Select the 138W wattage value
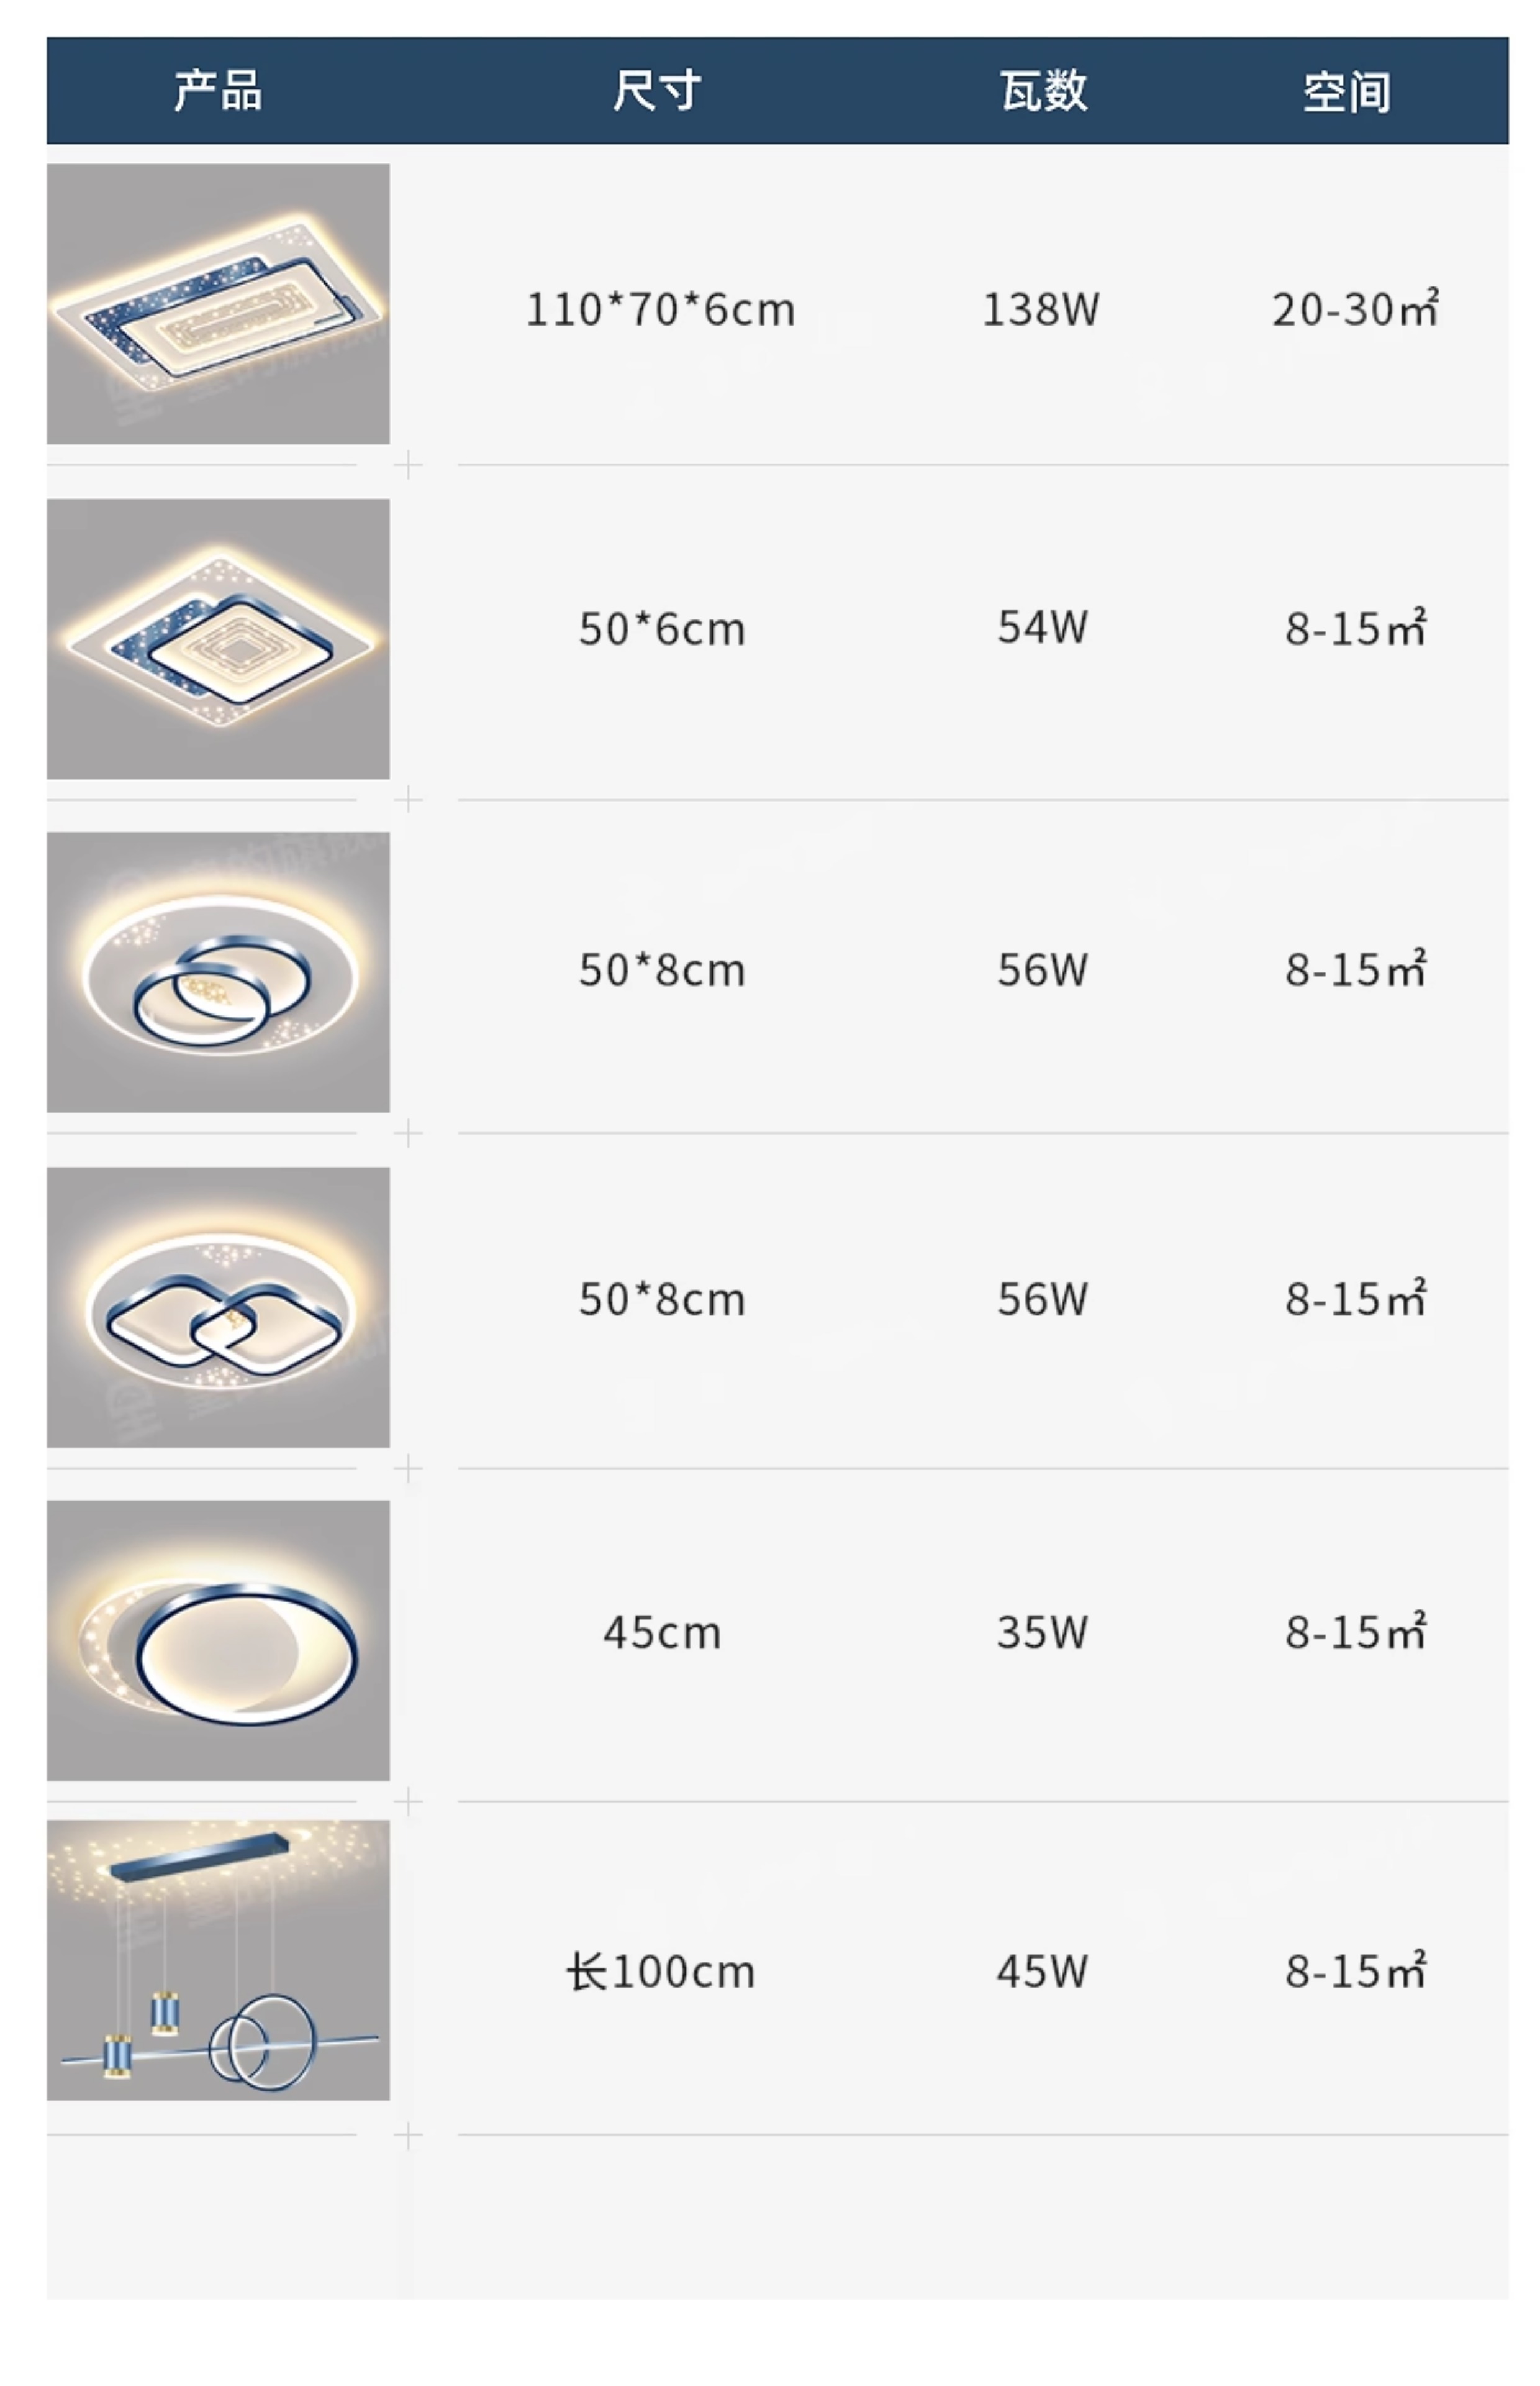1540x2386 pixels. [1041, 309]
